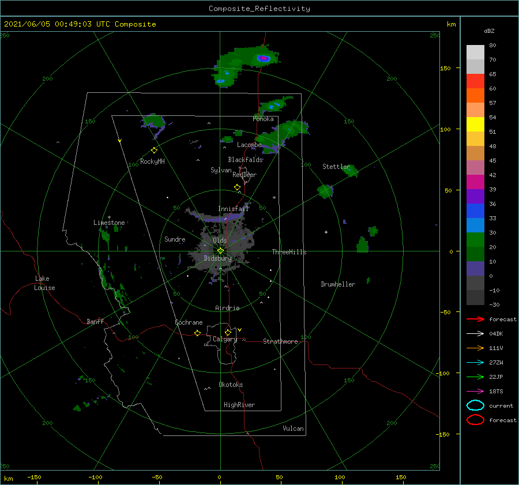Click the dBZ legend heading
Screen dimensions: 519x485
pyautogui.click(x=489, y=31)
